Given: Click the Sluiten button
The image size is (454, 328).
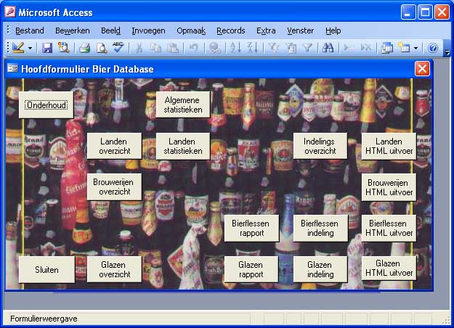Looking at the screenshot, I should 46,269.
